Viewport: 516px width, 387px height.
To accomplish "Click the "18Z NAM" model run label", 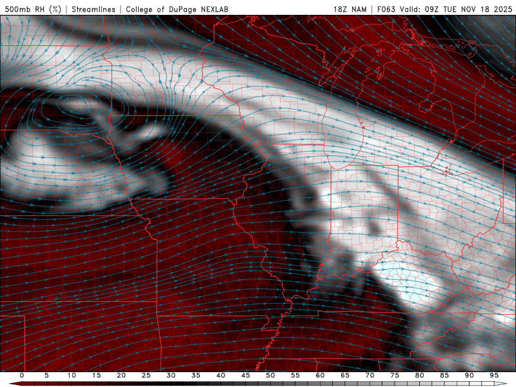I will tap(350, 9).
